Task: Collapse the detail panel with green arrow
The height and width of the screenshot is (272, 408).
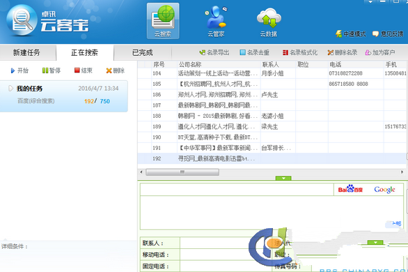Action: (x=283, y=179)
